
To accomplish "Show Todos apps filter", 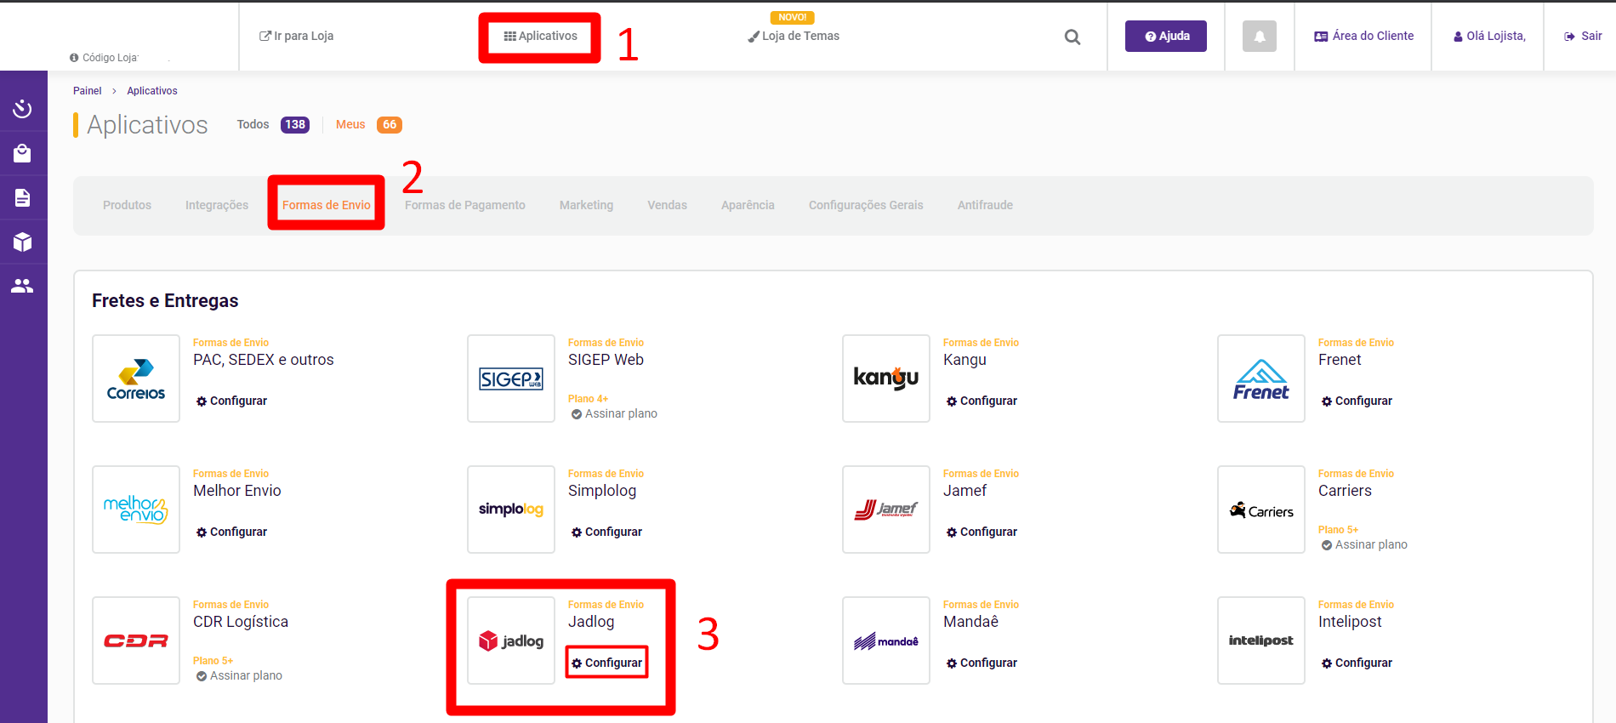I will click(253, 124).
